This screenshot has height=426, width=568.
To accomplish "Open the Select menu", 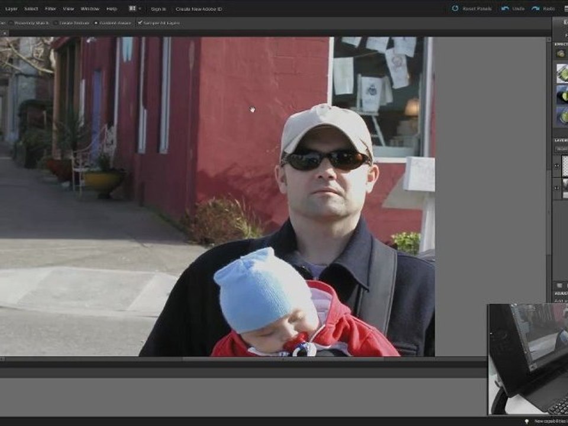I will pyautogui.click(x=31, y=9).
